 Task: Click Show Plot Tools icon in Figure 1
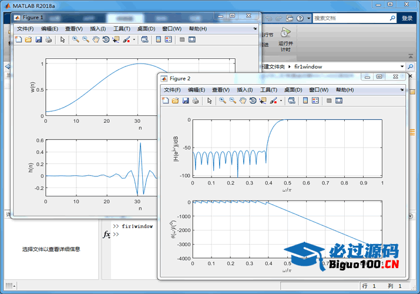tap(192, 39)
